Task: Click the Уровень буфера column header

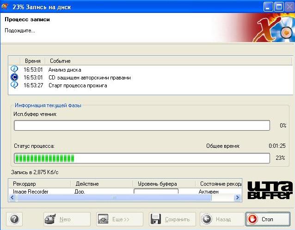Action: pos(164,184)
